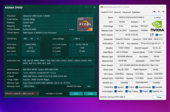Click the 'Enabled' Resizable BAR field
170x112 pixels.
[156, 83]
